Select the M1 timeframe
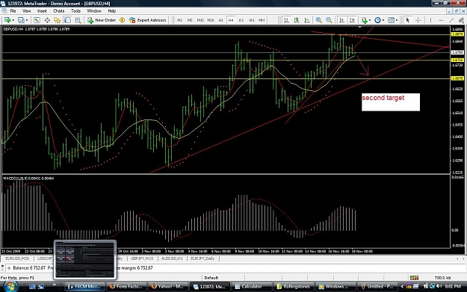Viewport: 467px width, 292px height. pos(179,20)
